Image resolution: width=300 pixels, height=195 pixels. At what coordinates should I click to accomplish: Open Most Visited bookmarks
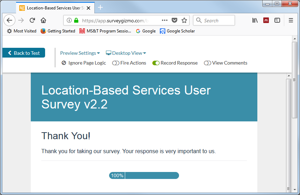(22, 31)
